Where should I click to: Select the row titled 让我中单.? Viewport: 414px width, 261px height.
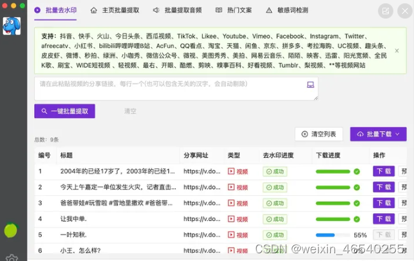click(x=220, y=219)
